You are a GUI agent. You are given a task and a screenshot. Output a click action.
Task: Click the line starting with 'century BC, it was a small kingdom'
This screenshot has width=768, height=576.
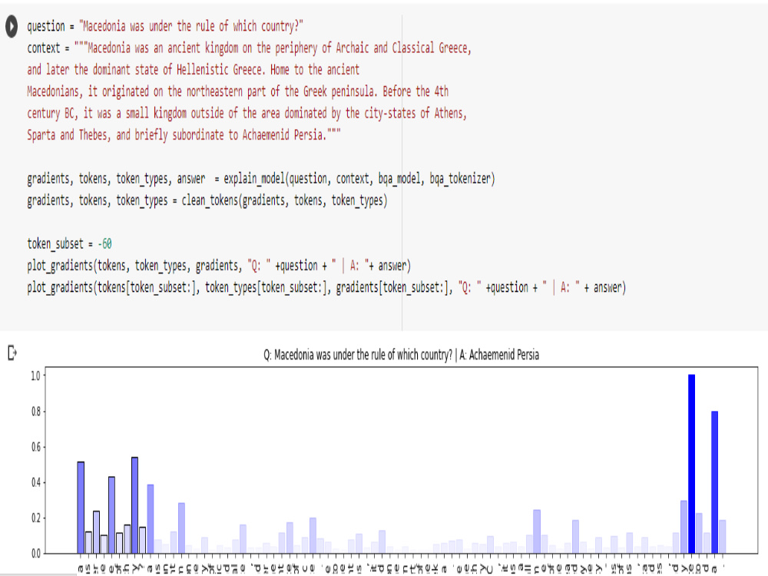tap(247, 113)
